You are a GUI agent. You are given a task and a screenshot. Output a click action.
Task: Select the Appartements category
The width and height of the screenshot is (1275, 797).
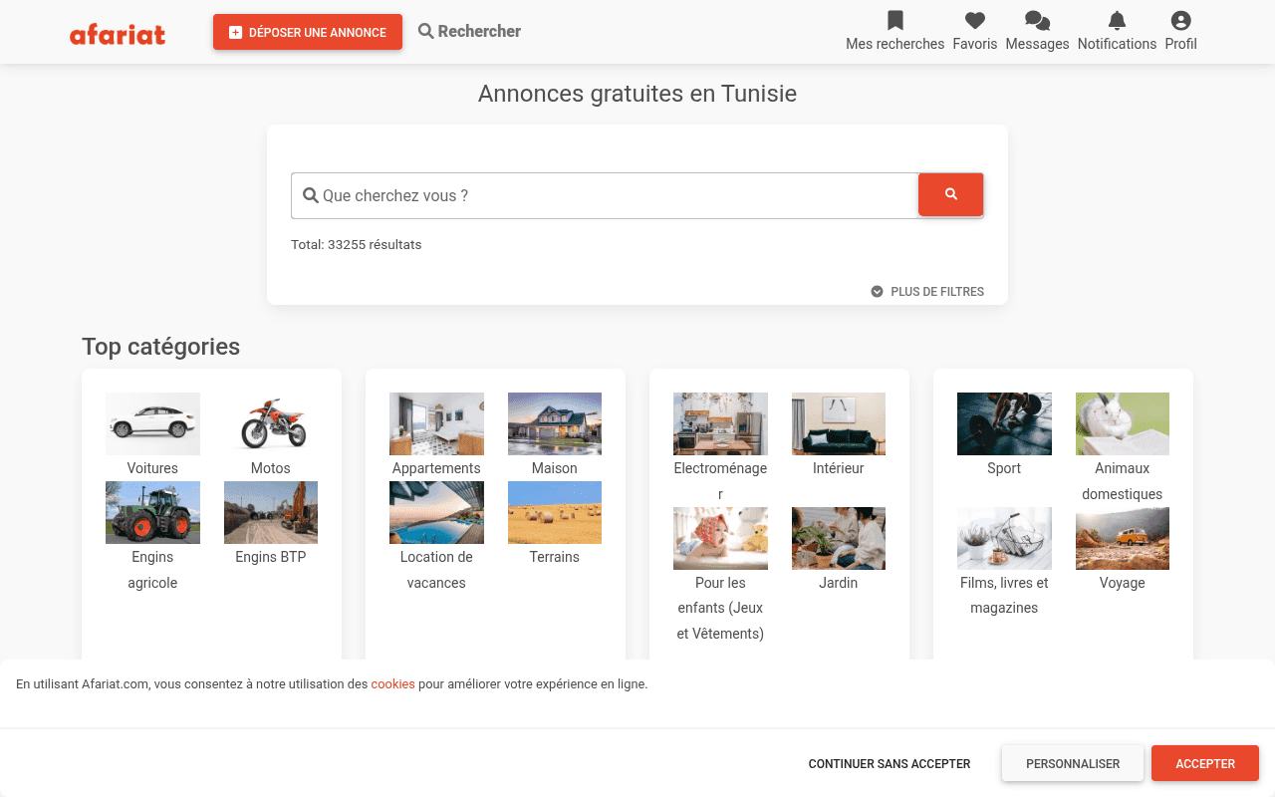pyautogui.click(x=436, y=423)
